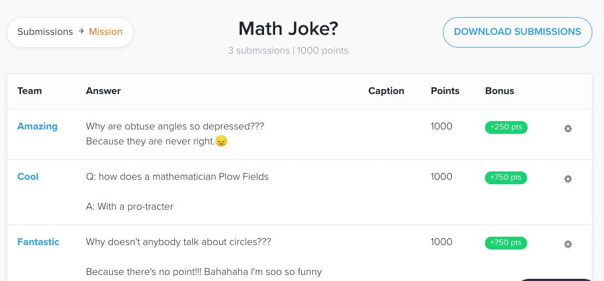This screenshot has width=604, height=281.
Task: Click the +250 pts bonus badge
Action: (x=506, y=127)
